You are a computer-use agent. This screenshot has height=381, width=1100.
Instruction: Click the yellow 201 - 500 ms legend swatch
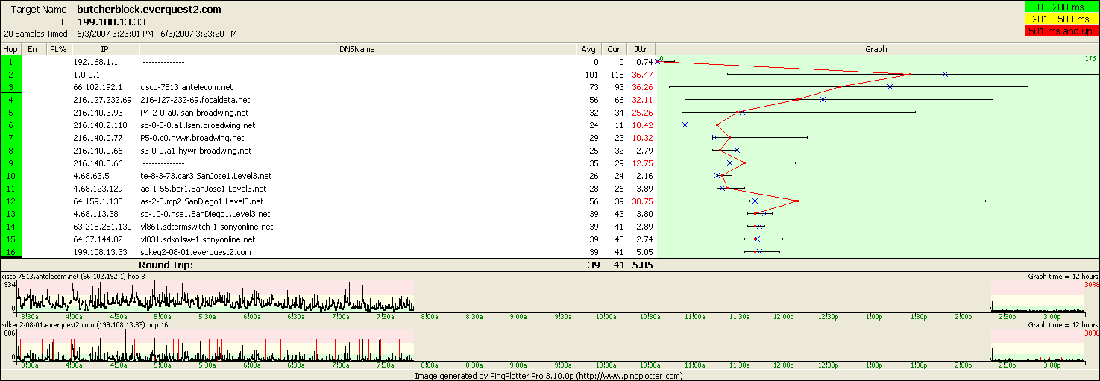click(x=1057, y=19)
